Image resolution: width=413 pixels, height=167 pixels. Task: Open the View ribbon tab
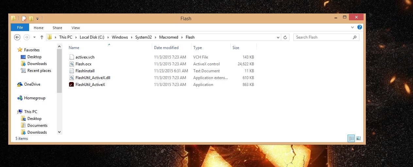pos(76,28)
